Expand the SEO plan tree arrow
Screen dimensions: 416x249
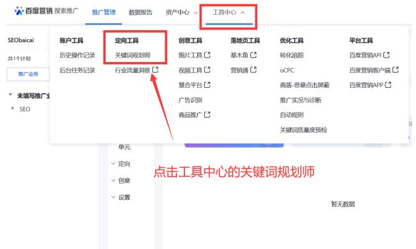[12, 108]
